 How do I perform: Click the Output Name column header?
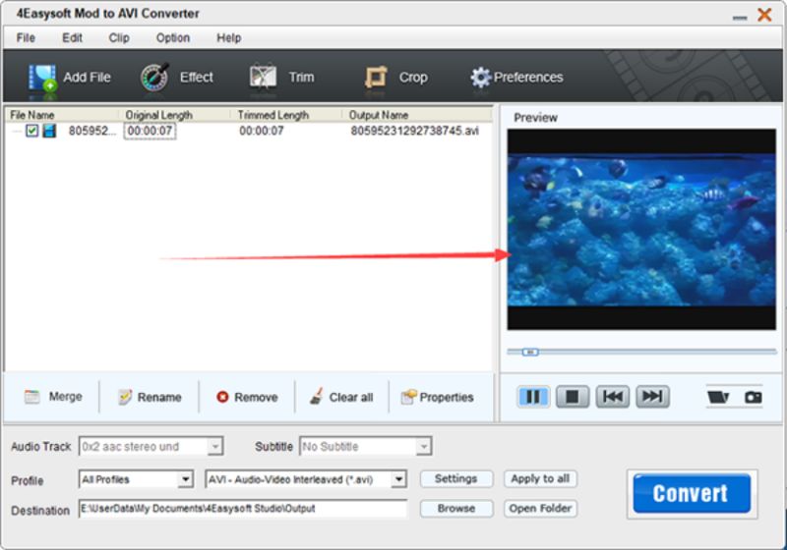click(416, 115)
